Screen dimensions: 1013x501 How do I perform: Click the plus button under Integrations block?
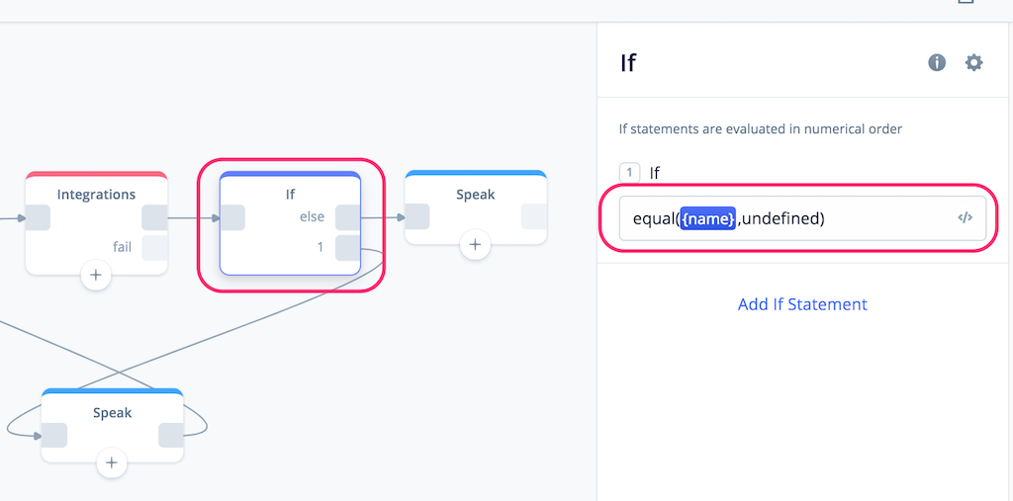coord(96,275)
